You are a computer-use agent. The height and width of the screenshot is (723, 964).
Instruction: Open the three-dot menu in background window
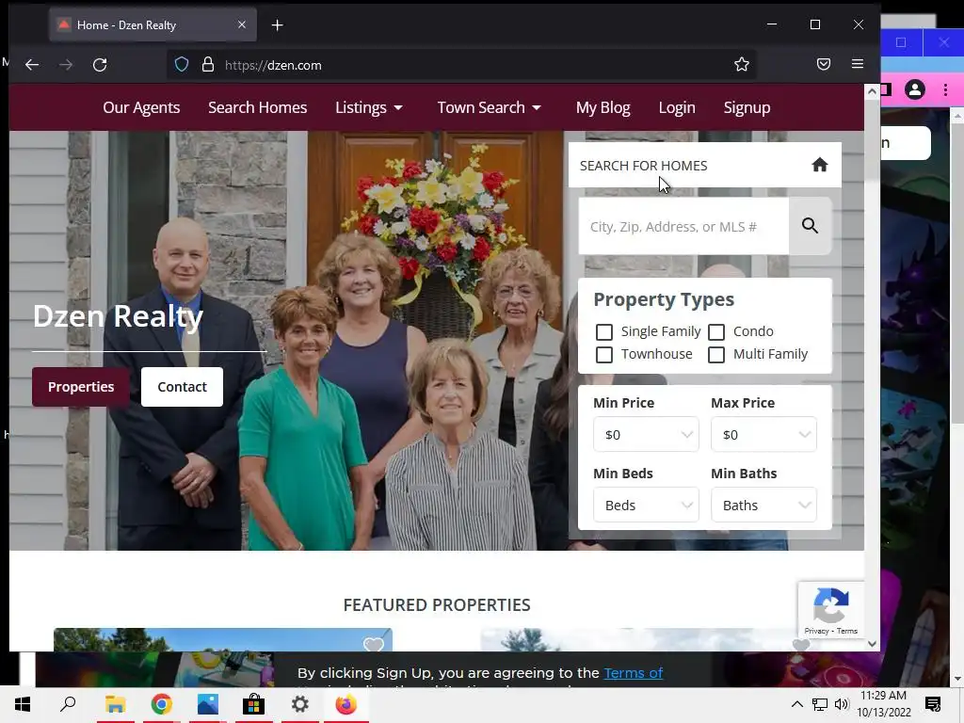pyautogui.click(x=945, y=89)
